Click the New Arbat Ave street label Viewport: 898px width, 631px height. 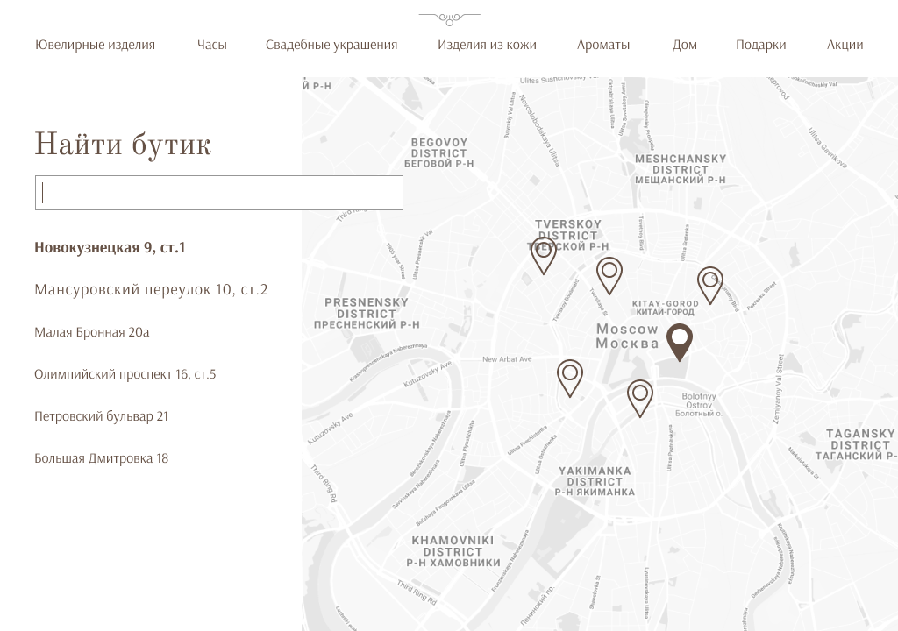tap(507, 359)
